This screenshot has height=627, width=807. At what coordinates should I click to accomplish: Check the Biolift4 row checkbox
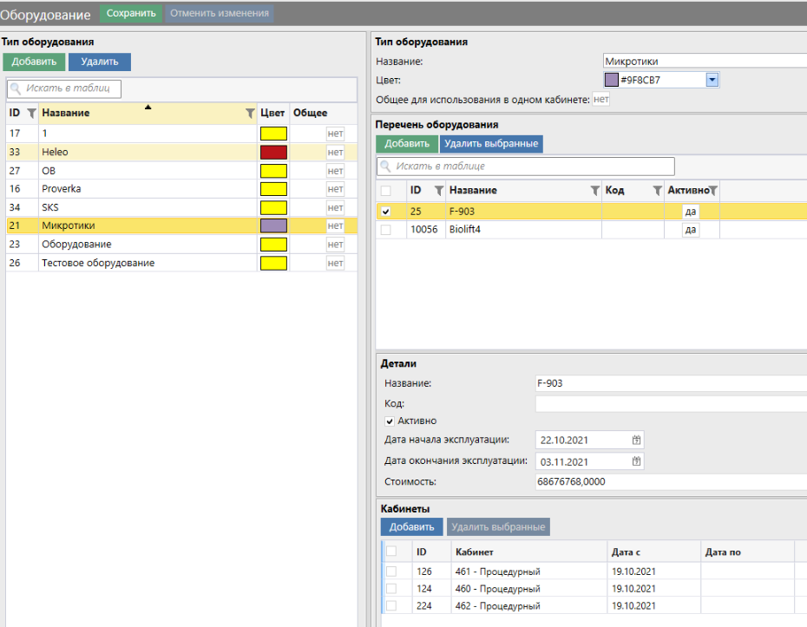pyautogui.click(x=386, y=230)
